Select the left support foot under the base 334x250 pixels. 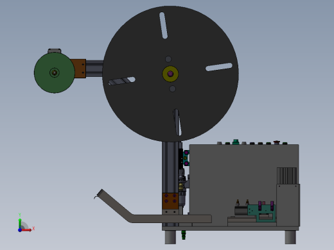tap(170, 237)
